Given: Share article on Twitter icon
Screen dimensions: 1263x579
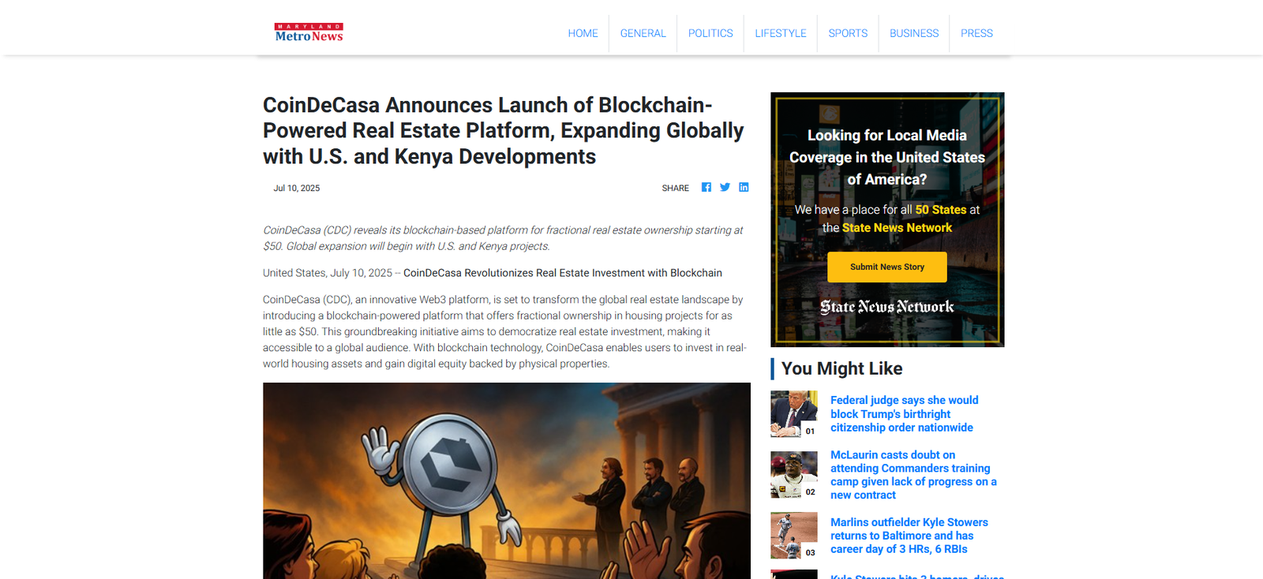Looking at the screenshot, I should tap(725, 187).
